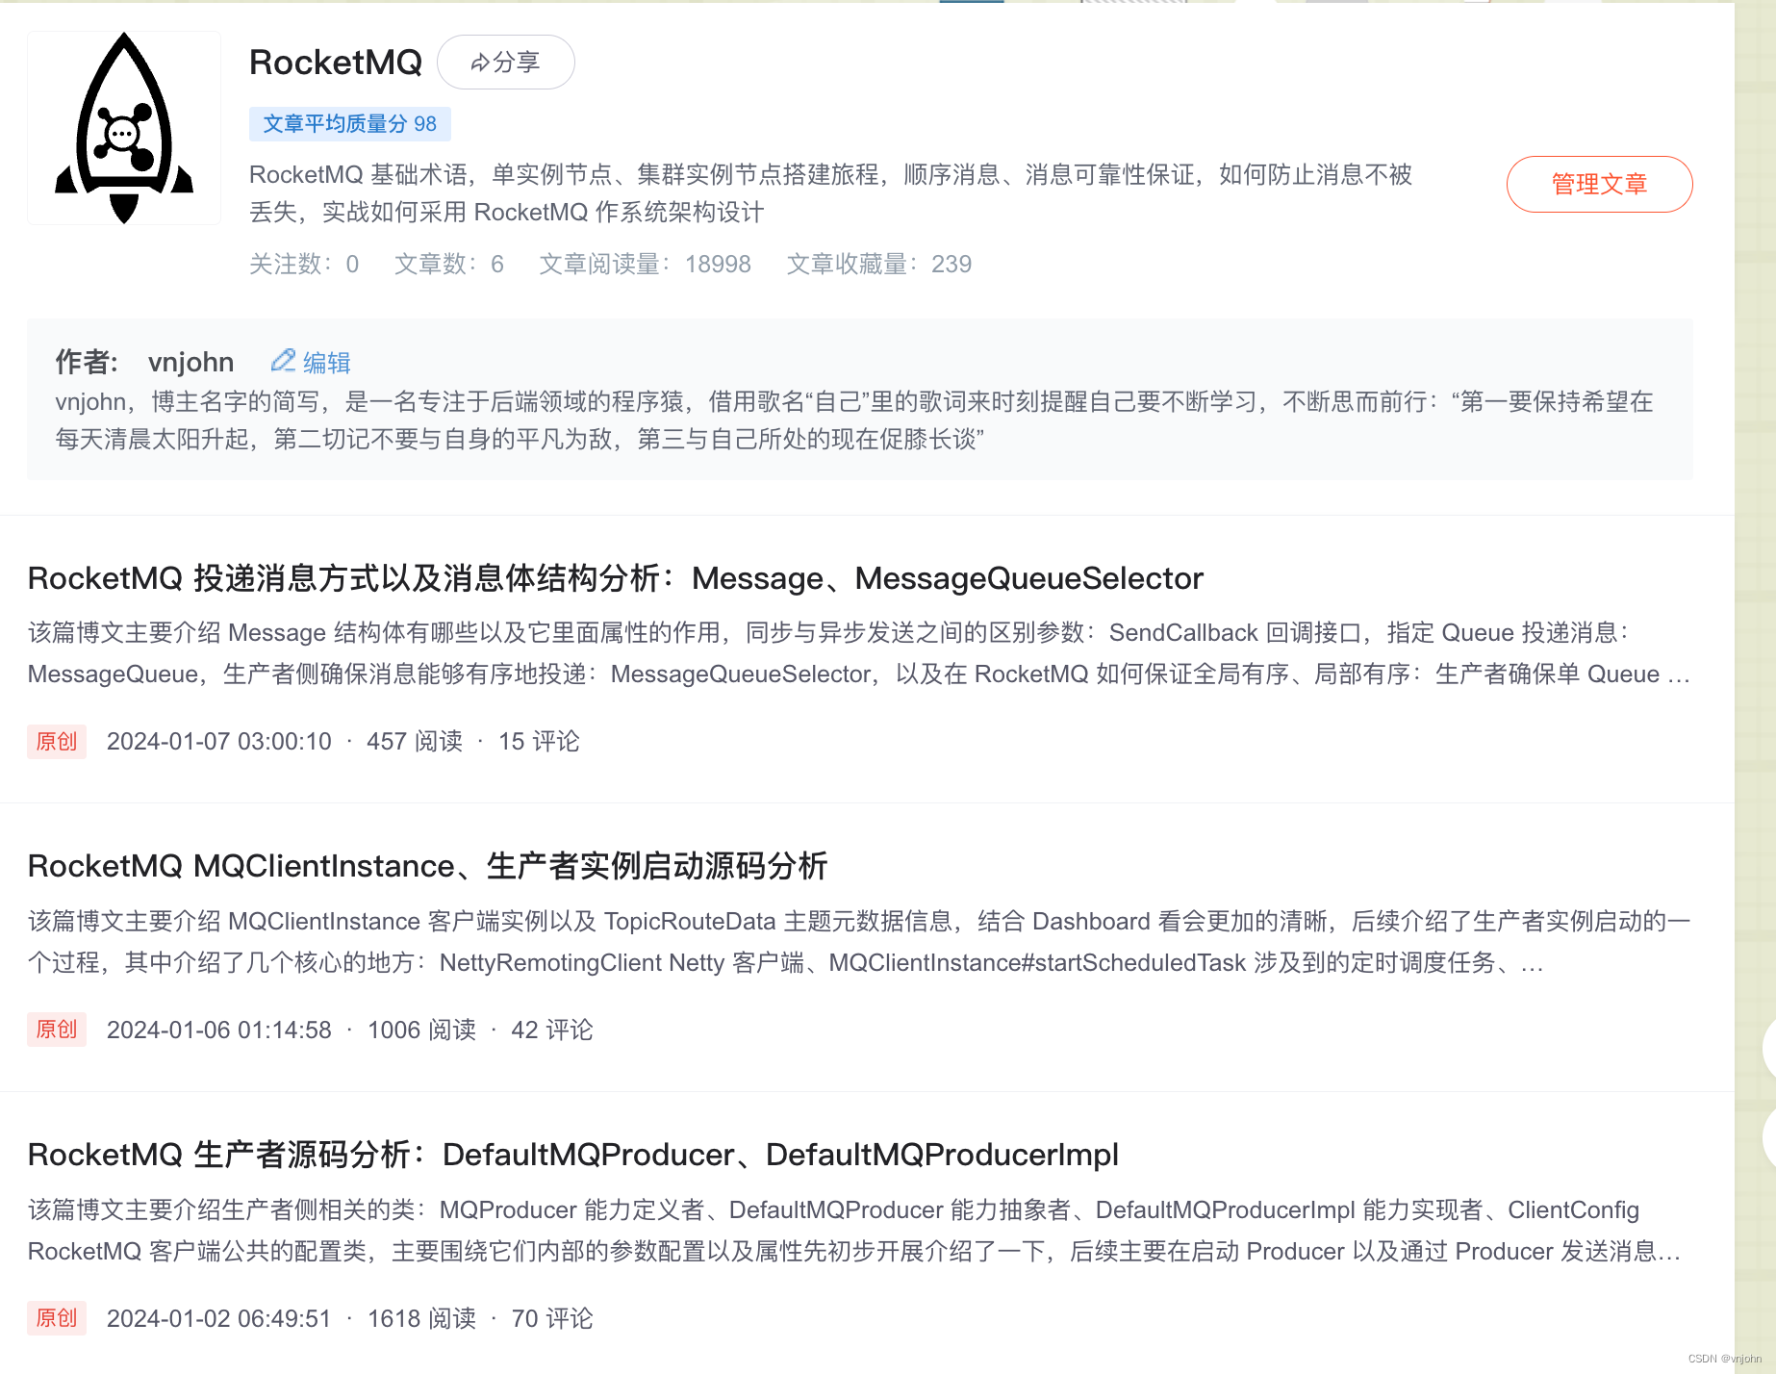Click the author name vnjohn
Screen dimensions: 1776x1374
point(190,362)
